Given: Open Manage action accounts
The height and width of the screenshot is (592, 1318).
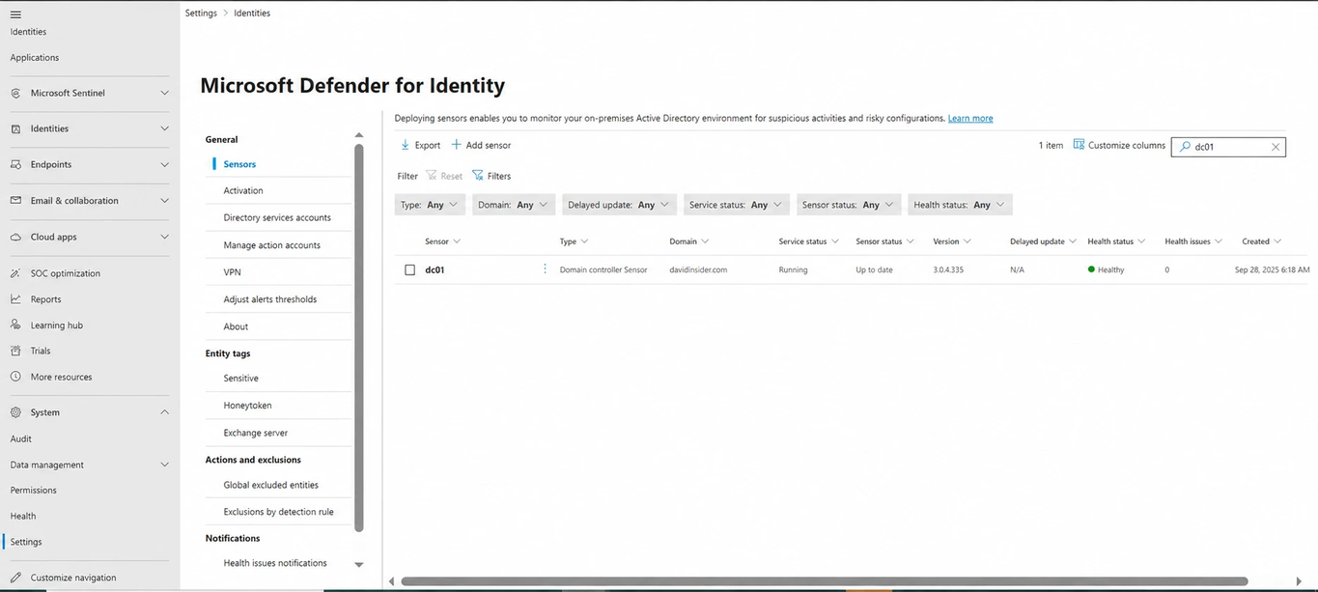Looking at the screenshot, I should pyautogui.click(x=272, y=245).
